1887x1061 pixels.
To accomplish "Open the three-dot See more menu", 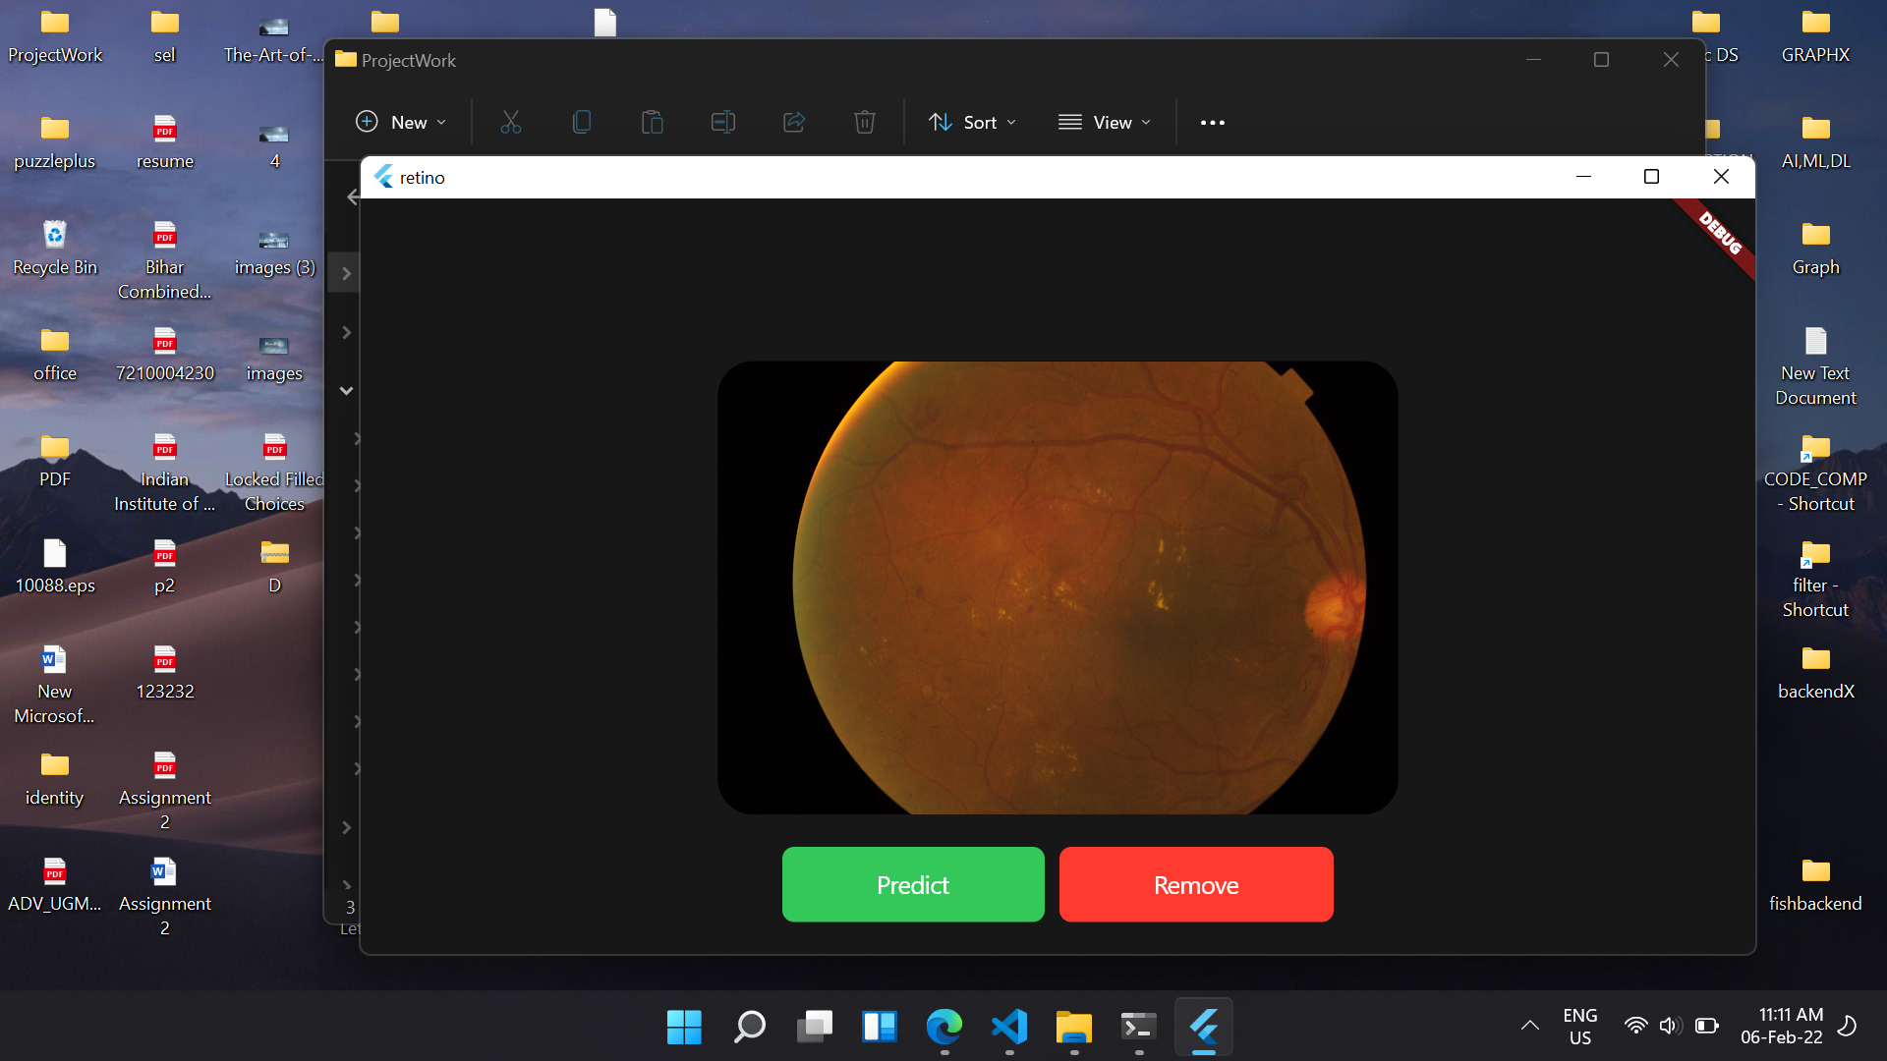I will click(1213, 122).
